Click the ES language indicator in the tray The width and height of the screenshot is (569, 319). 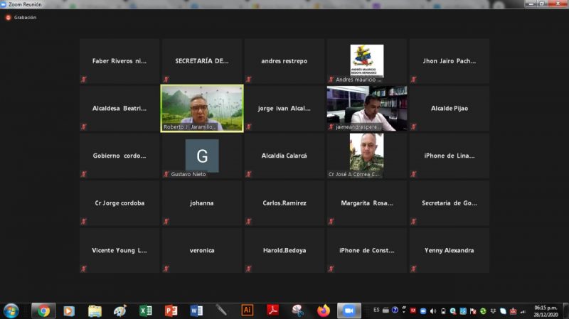point(376,310)
